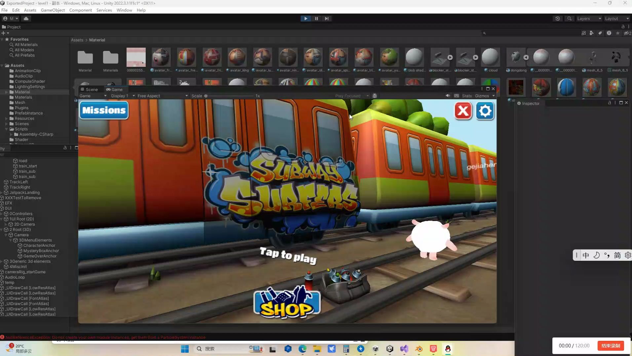
Task: Click the Missions button in game
Action: point(104,110)
